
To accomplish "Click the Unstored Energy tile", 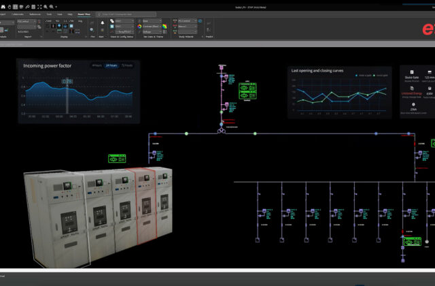I will coord(412,94).
